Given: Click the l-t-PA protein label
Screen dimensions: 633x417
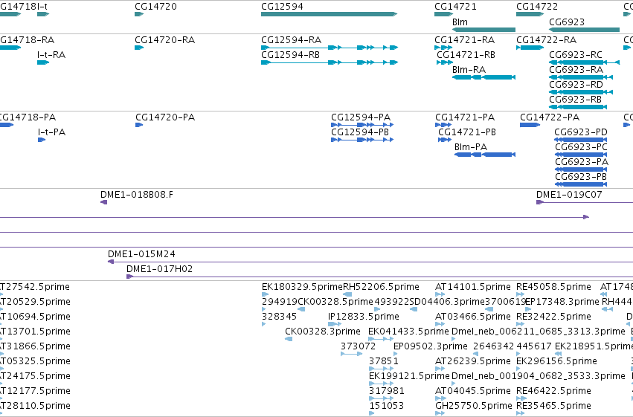Looking at the screenshot, I should point(51,132).
